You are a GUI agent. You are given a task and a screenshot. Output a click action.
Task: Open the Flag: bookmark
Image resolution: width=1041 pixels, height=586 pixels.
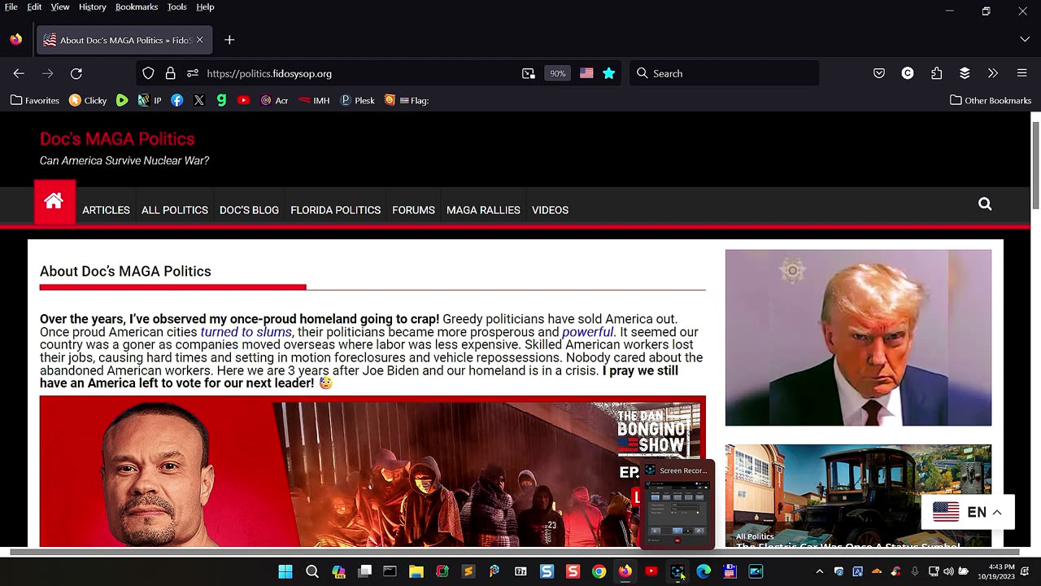[407, 100]
